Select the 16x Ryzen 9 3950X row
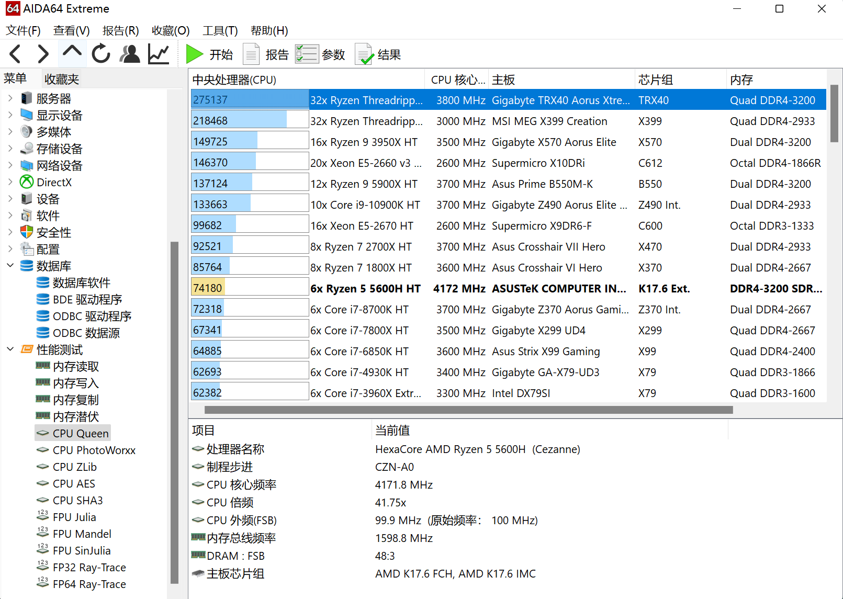This screenshot has height=599, width=843. pyautogui.click(x=508, y=142)
